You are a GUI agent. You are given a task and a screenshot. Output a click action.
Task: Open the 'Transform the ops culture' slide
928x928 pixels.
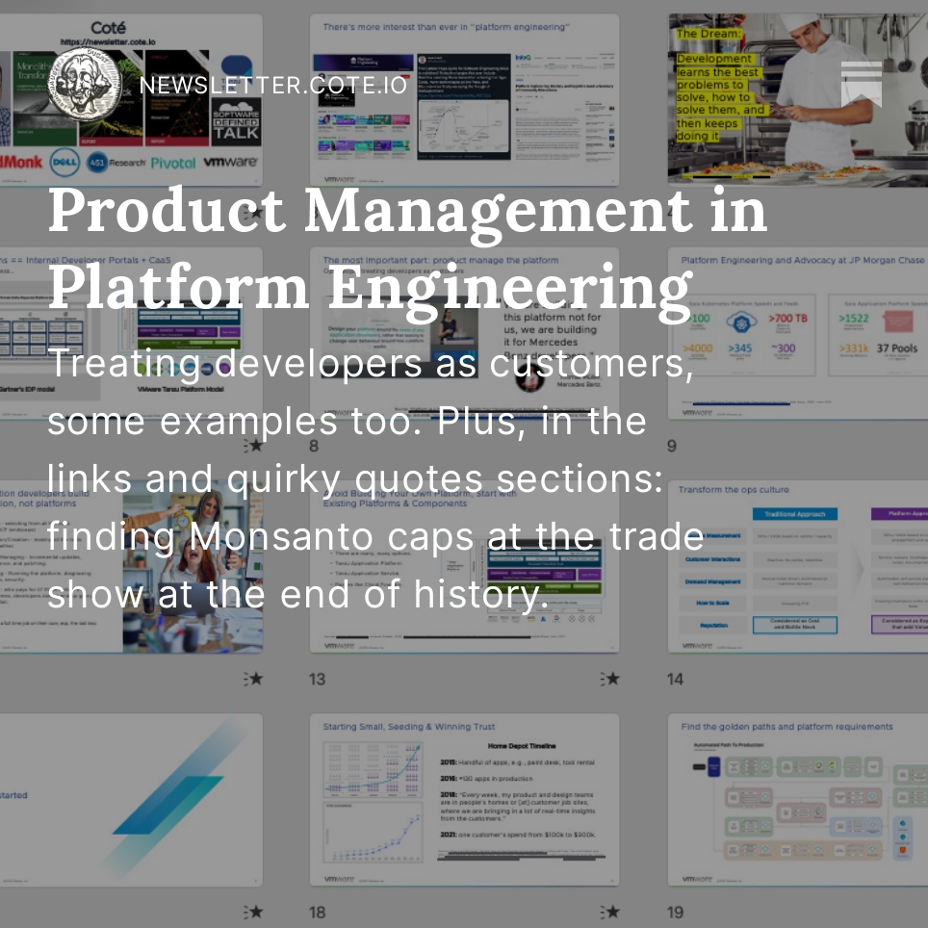coord(798,566)
